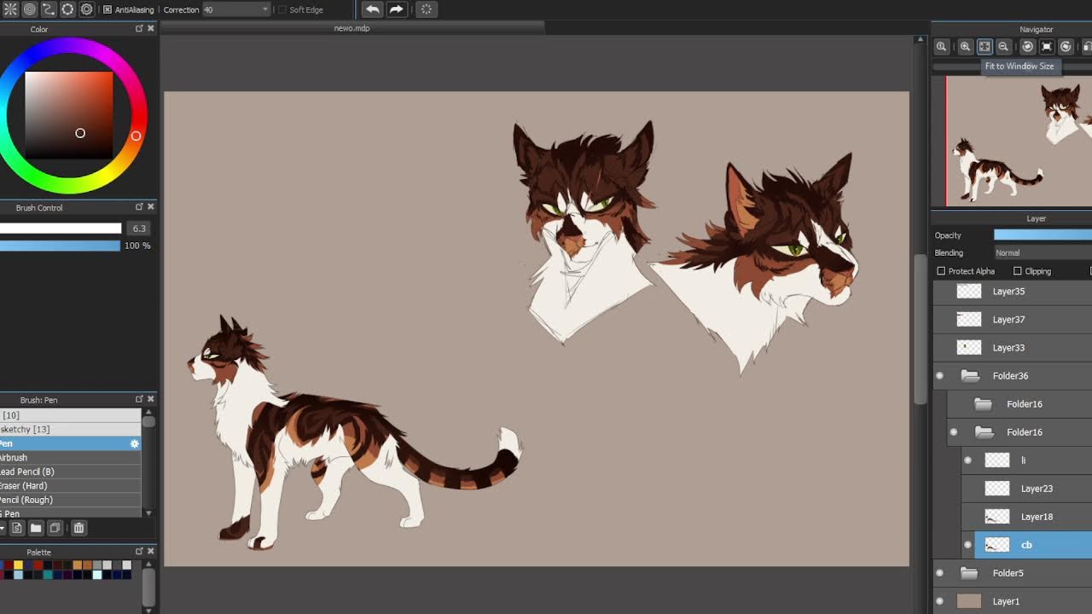Click Zoom In magnifier in Navigator
1092x614 pixels.
[x=965, y=47]
